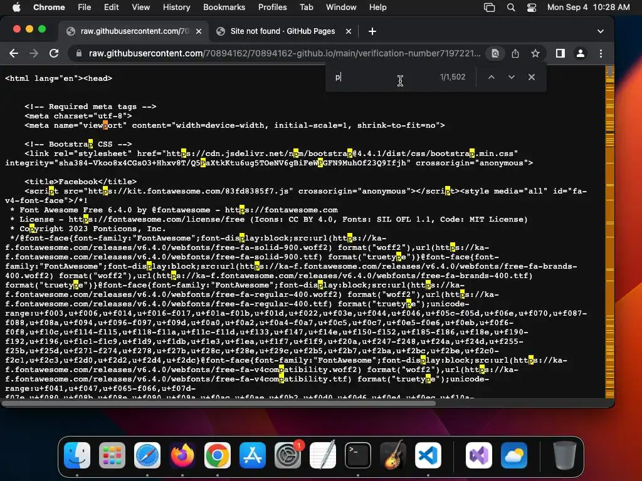The image size is (642, 481).
Task: Open the Help menu
Action: click(x=377, y=7)
